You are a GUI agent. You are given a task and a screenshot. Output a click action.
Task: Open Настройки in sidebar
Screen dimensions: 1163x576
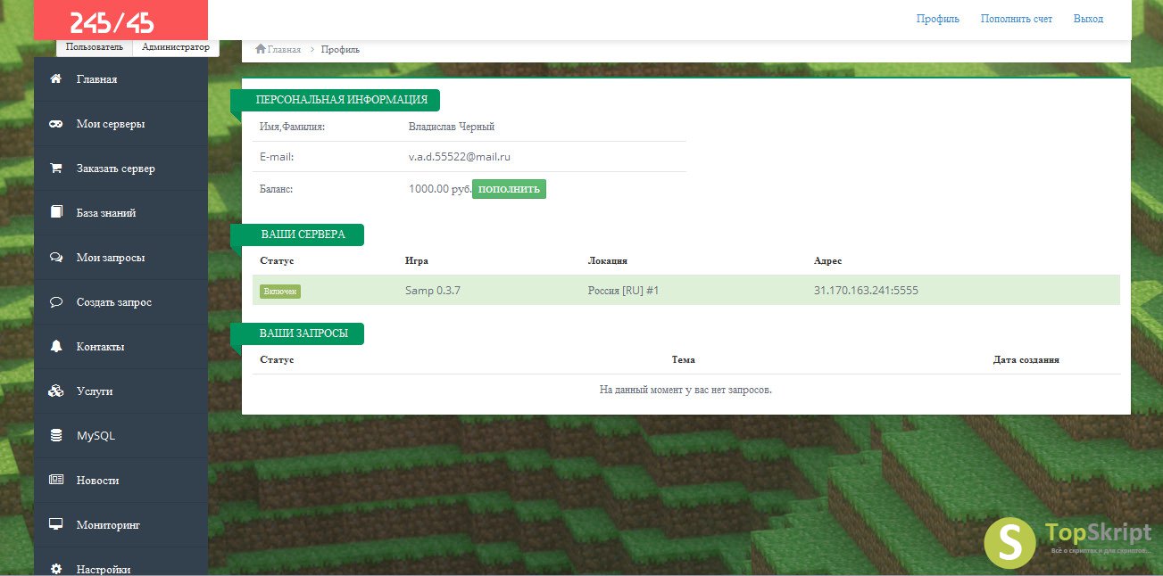120,562
